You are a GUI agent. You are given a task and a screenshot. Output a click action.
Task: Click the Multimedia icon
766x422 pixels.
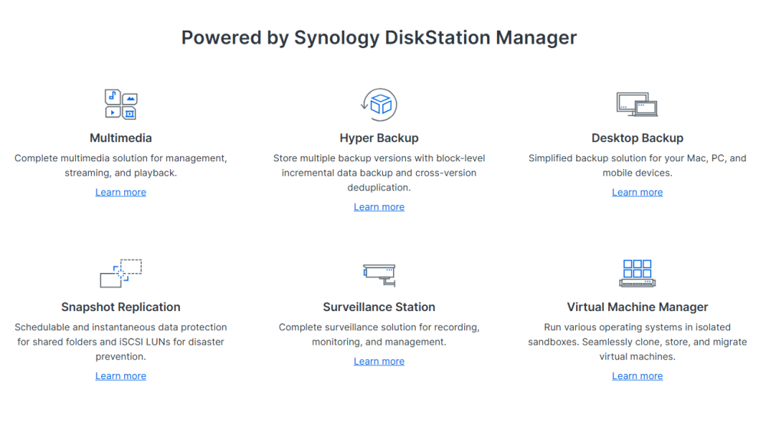tap(121, 104)
